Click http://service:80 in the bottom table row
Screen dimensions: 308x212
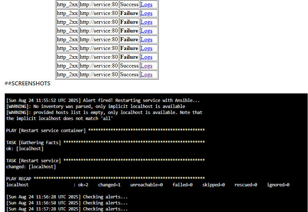[x=99, y=74]
